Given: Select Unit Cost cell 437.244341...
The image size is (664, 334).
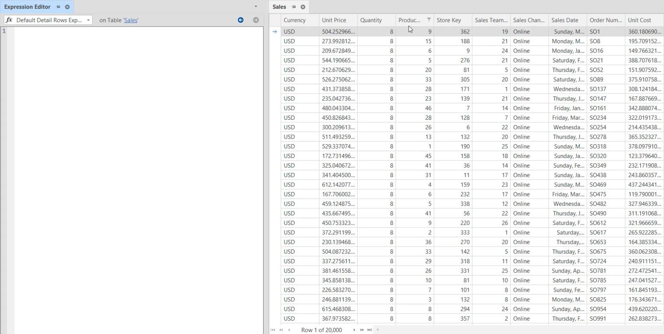Looking at the screenshot, I should tap(644, 185).
